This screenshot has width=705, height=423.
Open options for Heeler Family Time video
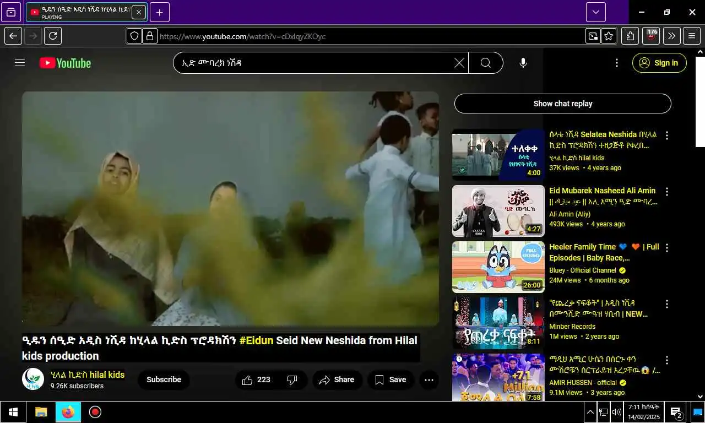667,248
